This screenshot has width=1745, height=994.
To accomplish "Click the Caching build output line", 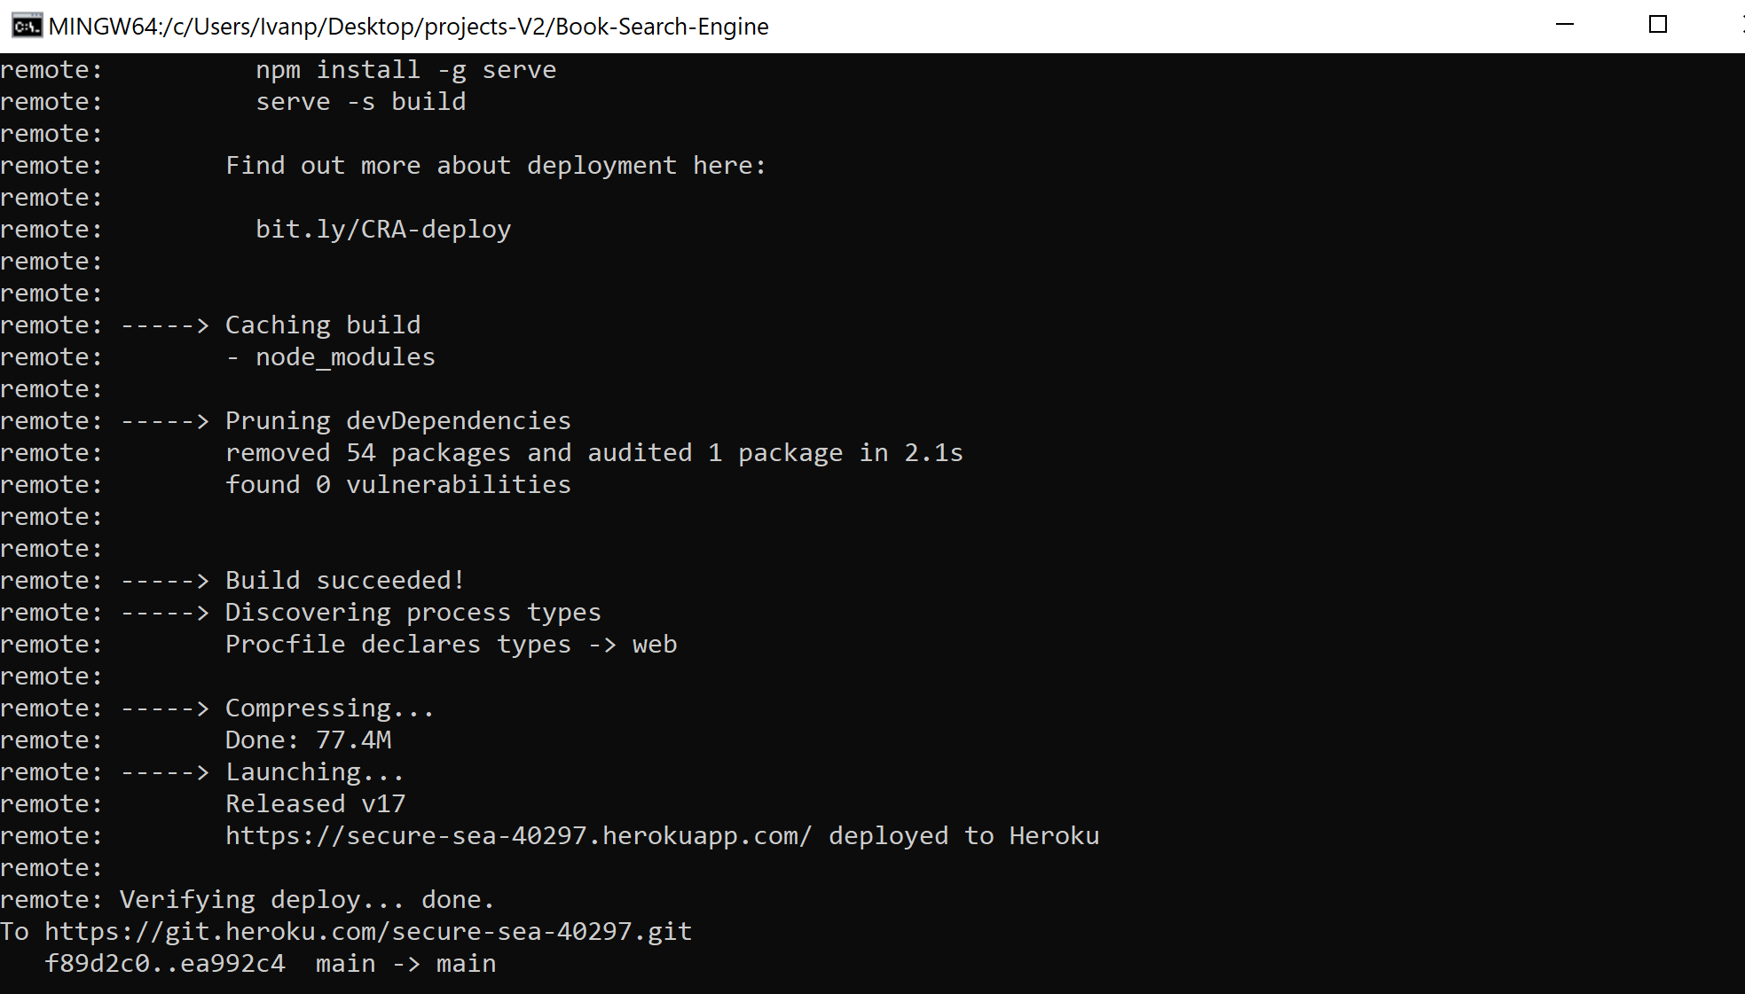I will coord(323,324).
